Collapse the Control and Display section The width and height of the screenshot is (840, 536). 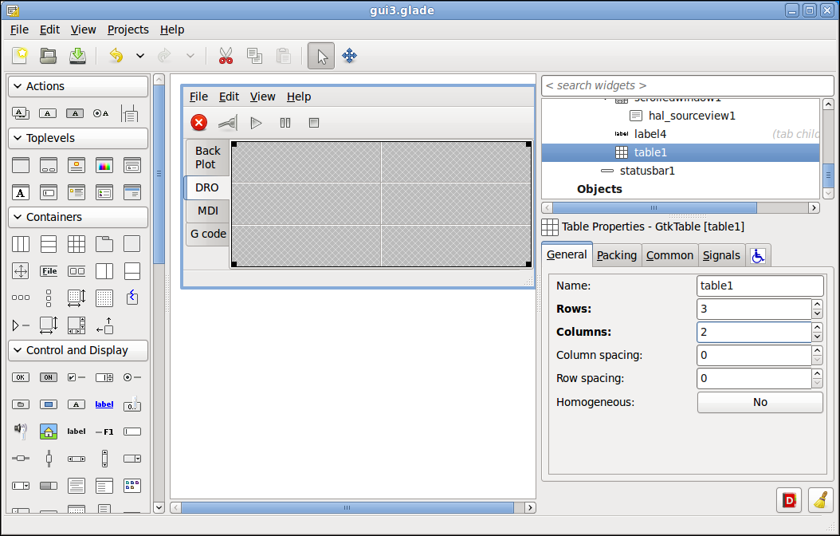(x=78, y=350)
